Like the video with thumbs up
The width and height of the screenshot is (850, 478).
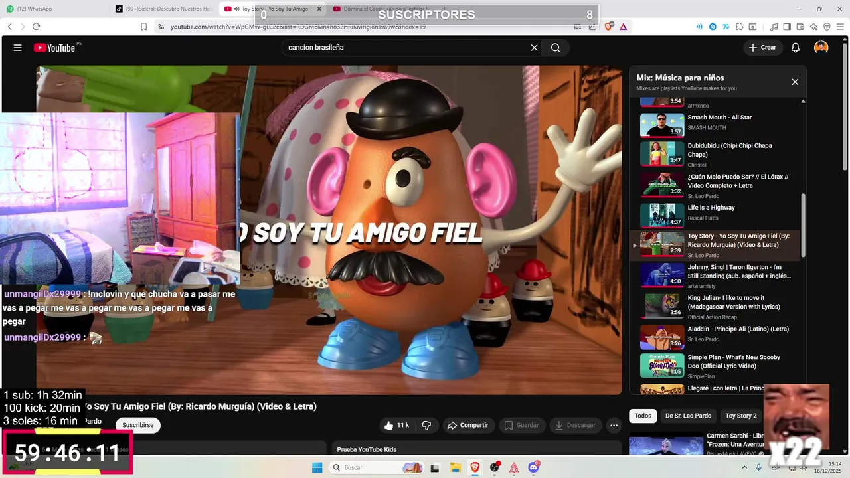pyautogui.click(x=396, y=425)
